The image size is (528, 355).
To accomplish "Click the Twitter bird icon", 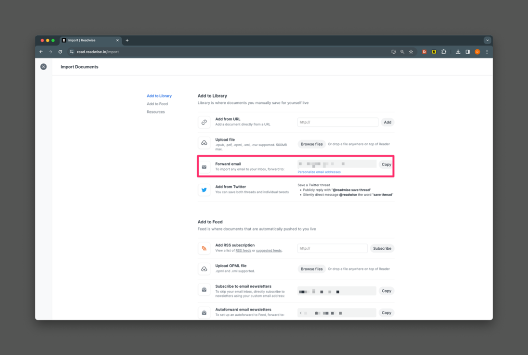I will tap(204, 190).
